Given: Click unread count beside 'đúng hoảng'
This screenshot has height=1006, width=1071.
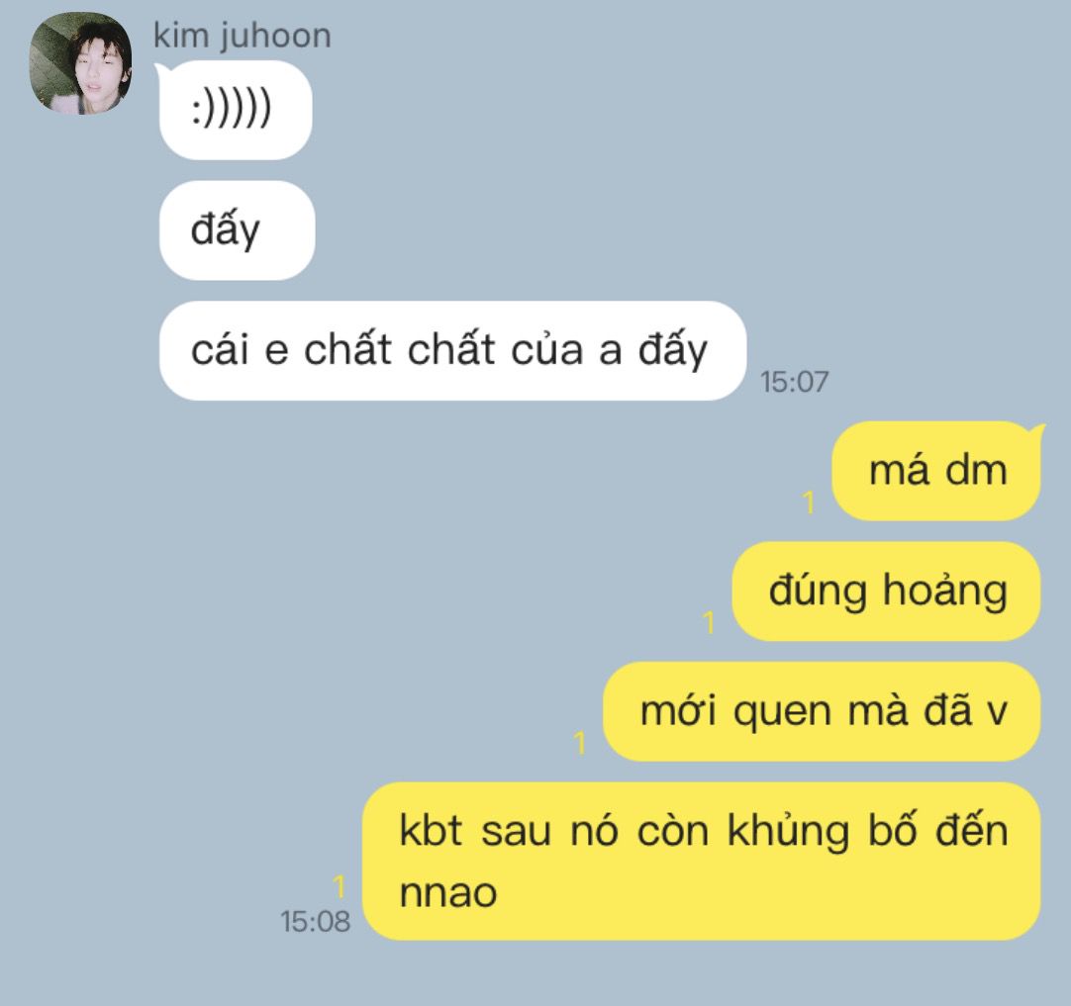Looking at the screenshot, I should (x=709, y=622).
